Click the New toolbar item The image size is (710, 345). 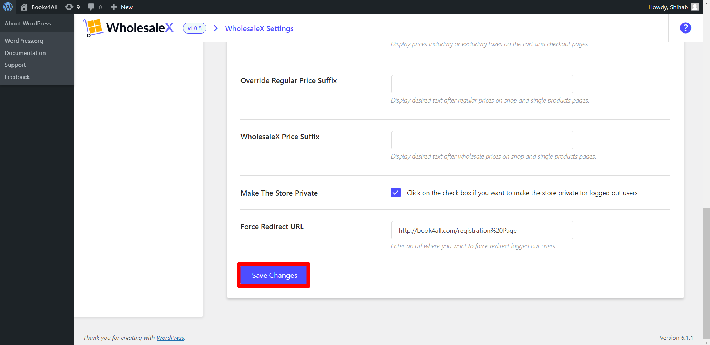tap(121, 7)
